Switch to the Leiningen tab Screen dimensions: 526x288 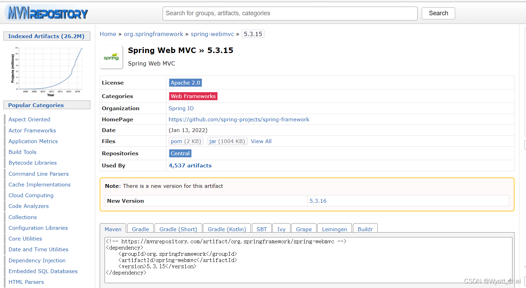point(335,229)
